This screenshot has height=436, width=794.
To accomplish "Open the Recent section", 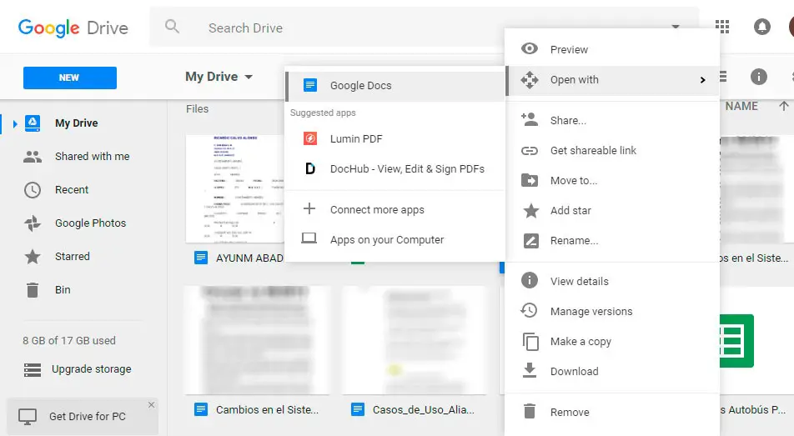I will click(x=72, y=190).
